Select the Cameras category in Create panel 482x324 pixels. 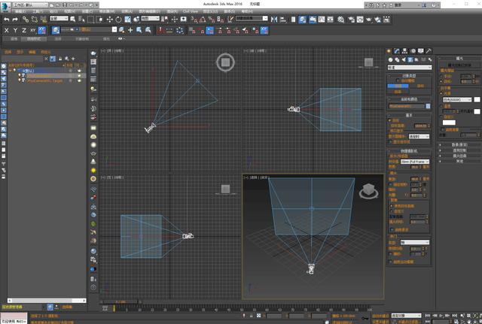coord(410,60)
